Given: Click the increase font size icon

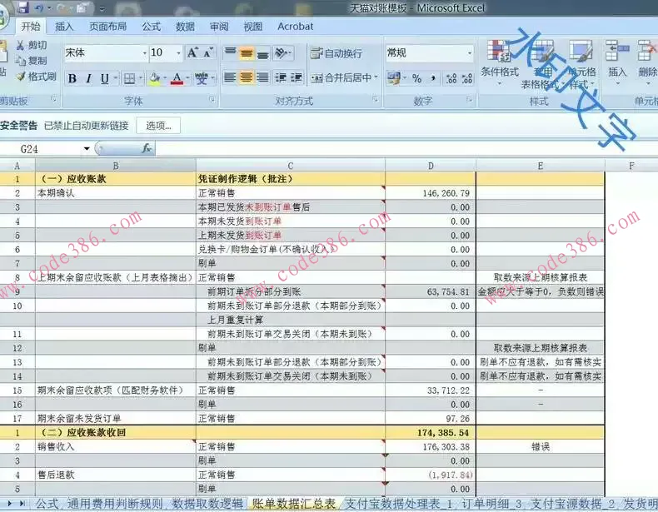Looking at the screenshot, I should coord(192,52).
